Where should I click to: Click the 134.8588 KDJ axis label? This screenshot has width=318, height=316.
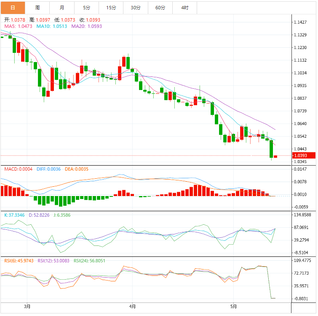click(x=302, y=215)
